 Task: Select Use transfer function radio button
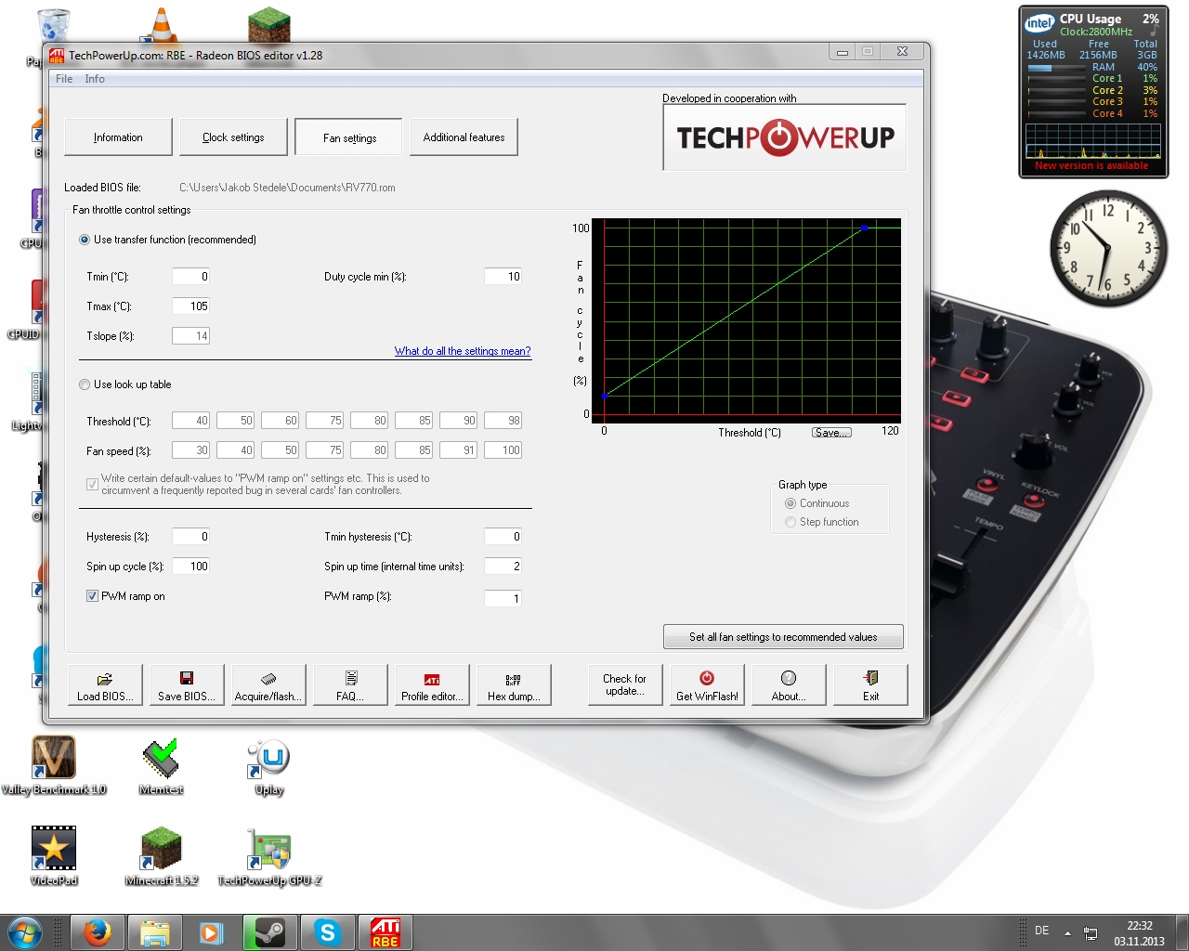tap(85, 240)
